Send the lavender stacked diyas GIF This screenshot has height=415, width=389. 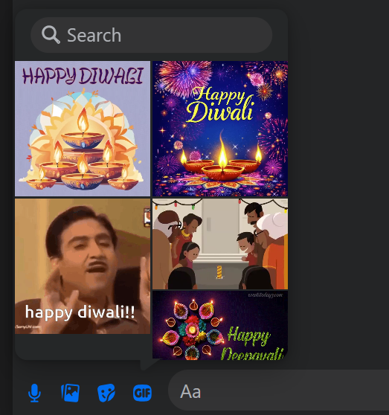(x=83, y=129)
